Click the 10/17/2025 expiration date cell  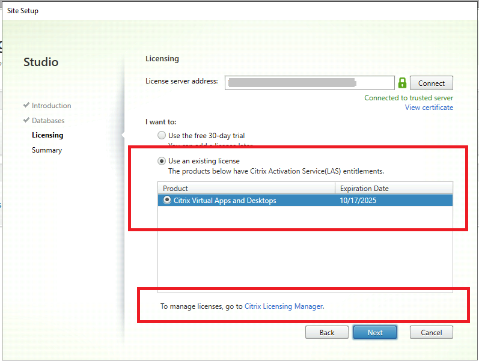tap(358, 201)
